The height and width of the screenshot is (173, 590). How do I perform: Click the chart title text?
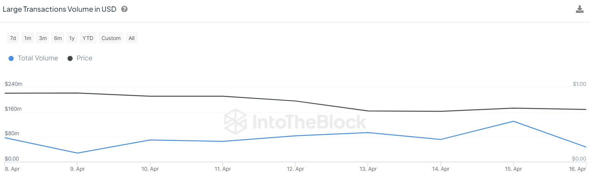60,9
